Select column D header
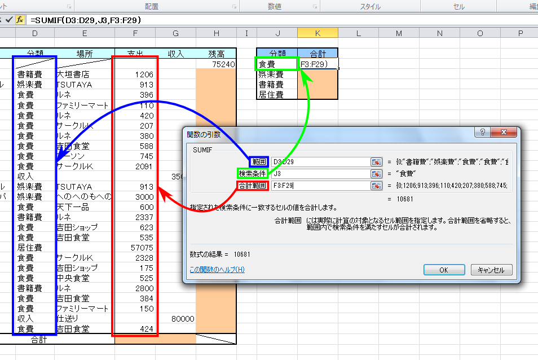This screenshot has height=360, width=538. click(34, 33)
